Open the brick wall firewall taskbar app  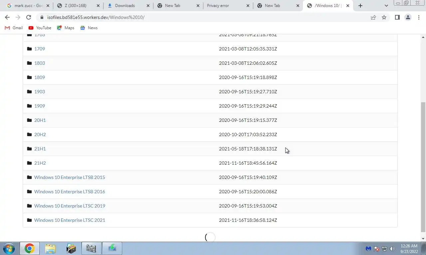[91, 248]
